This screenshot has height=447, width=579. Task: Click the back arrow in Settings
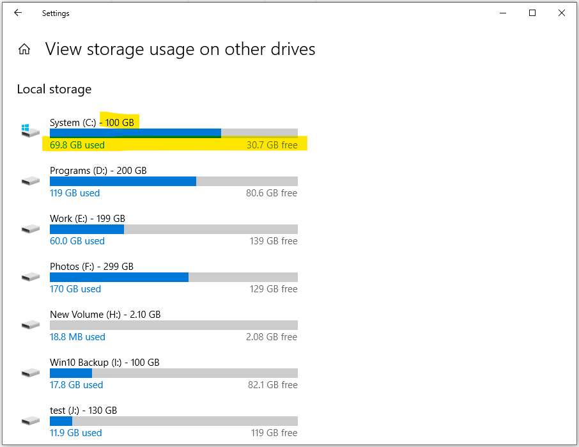pyautogui.click(x=18, y=13)
